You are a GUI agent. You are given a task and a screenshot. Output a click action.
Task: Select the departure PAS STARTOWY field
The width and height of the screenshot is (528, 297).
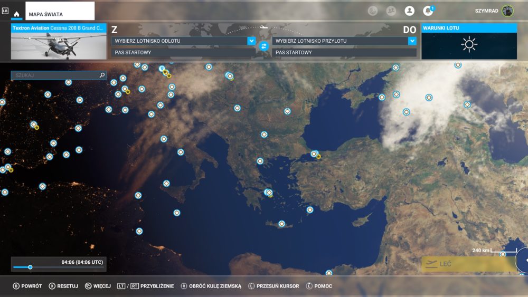coord(184,52)
